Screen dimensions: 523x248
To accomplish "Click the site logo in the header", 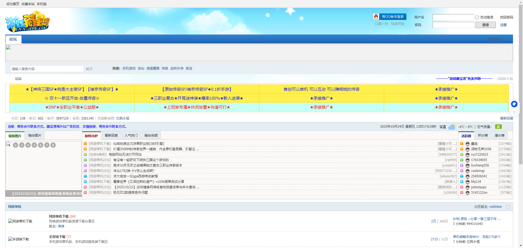I will 28,21.
